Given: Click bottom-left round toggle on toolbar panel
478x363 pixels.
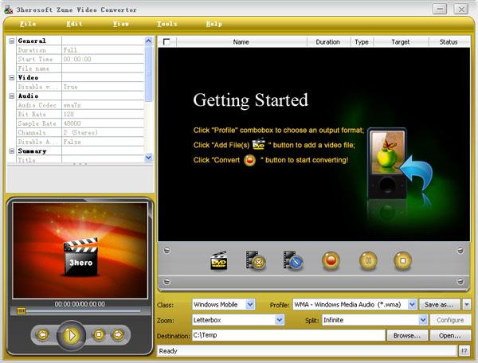Looking at the screenshot, I should (167, 282).
